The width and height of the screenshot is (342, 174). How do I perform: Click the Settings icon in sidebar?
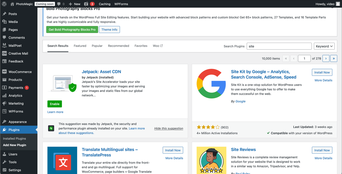click(4, 170)
